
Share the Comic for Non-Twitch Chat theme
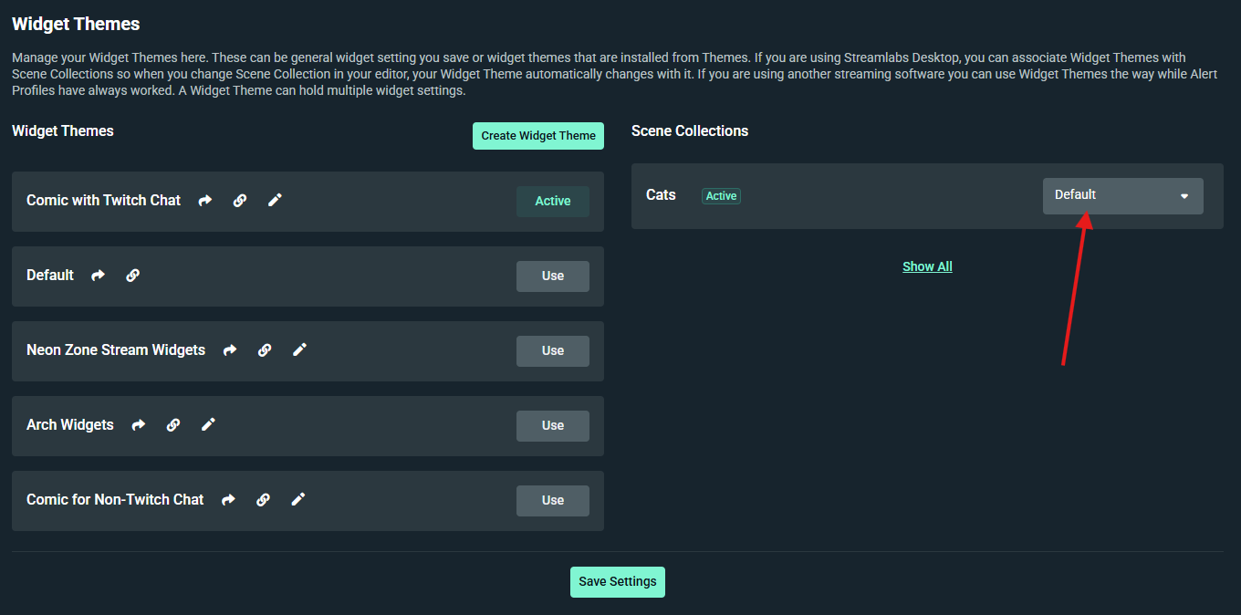tap(227, 499)
